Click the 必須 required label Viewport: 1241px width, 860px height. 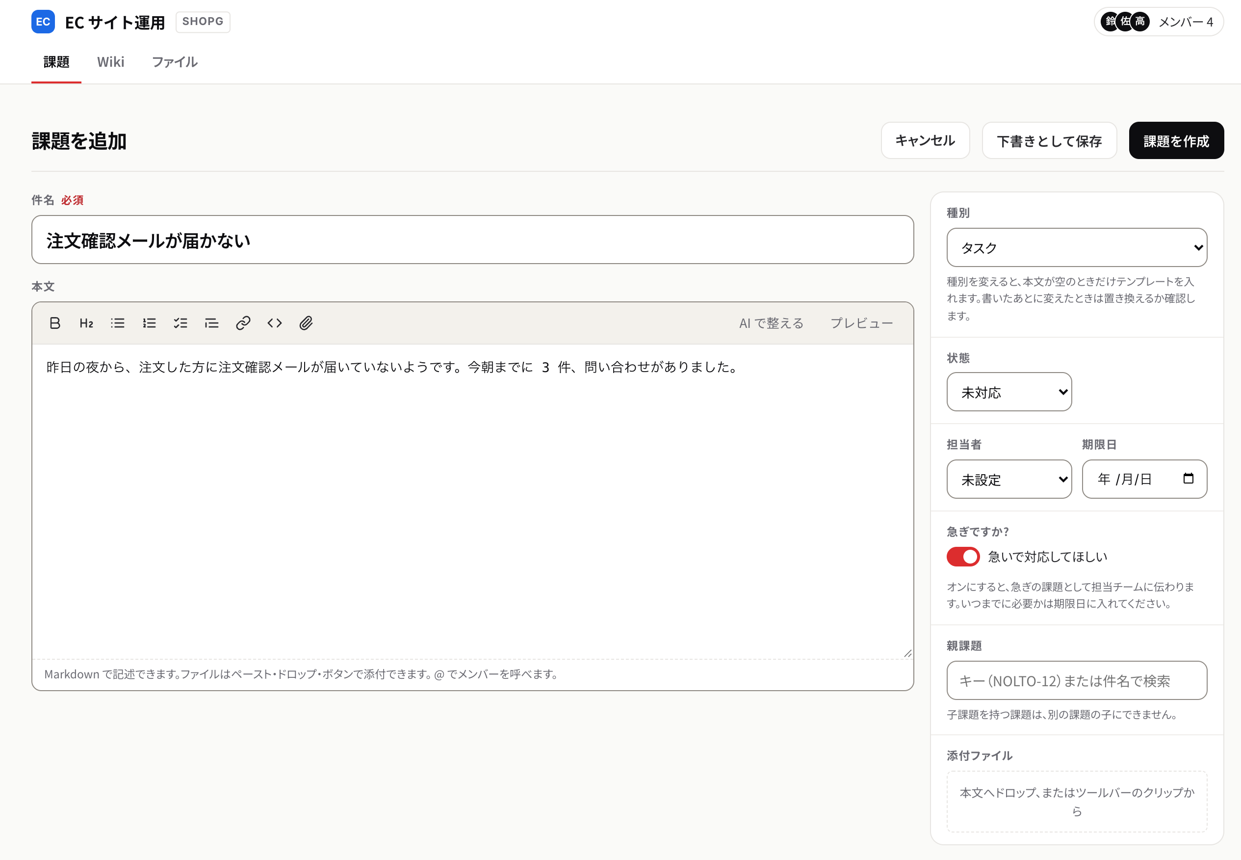[x=72, y=200]
